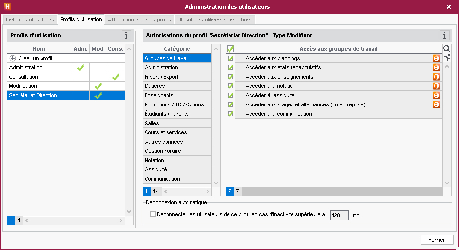
Task: Click orange globe icon for Accéder à l'assiduité
Action: coord(437,95)
